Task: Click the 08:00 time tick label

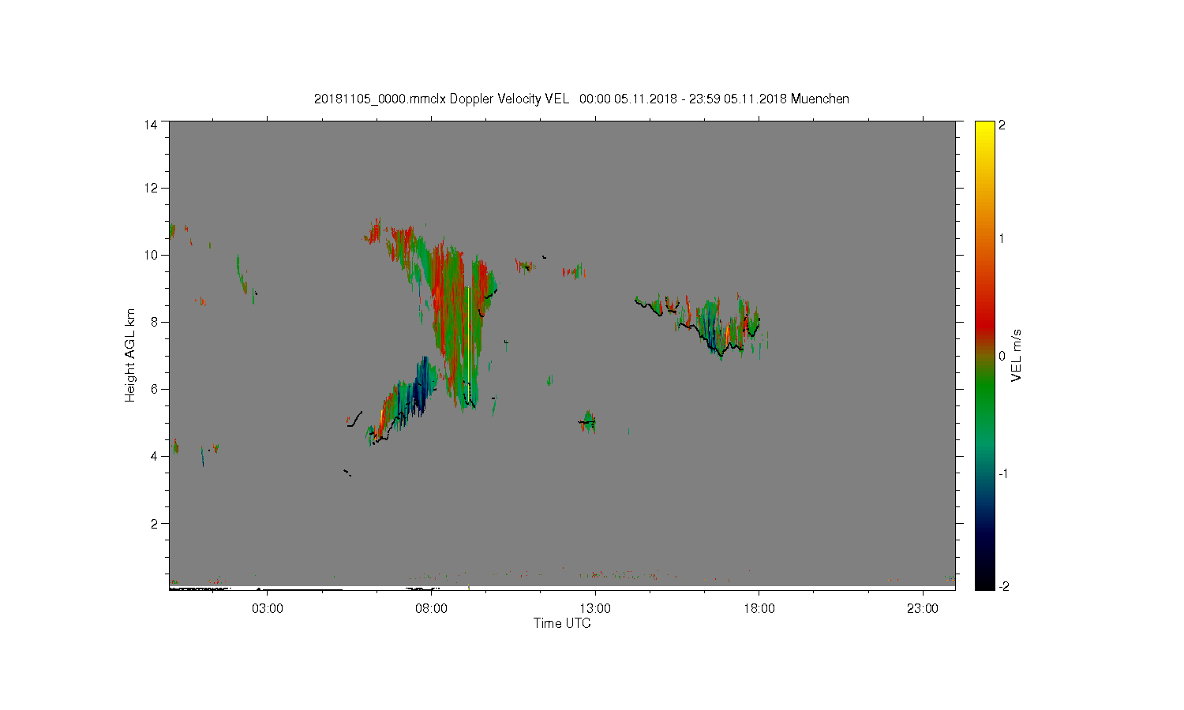Action: [x=432, y=609]
